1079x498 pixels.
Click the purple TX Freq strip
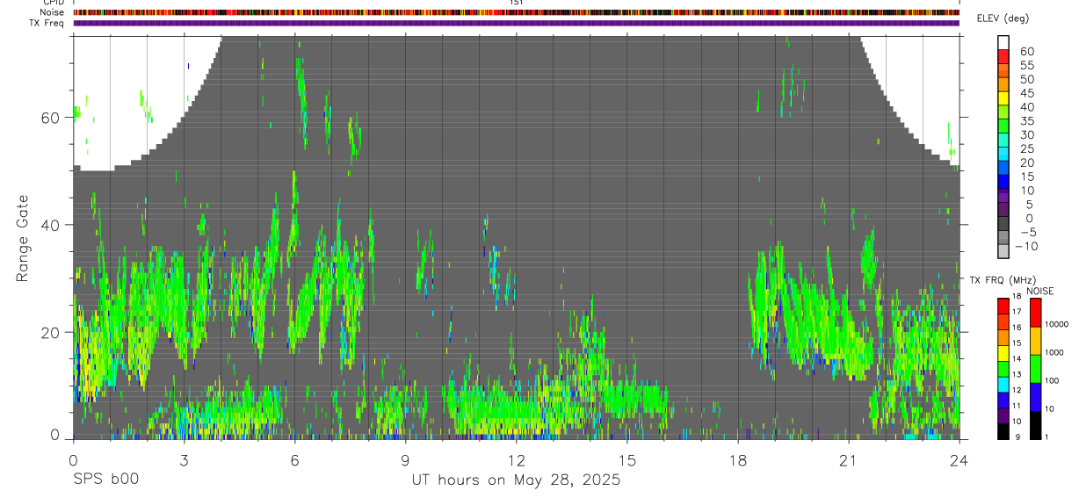516,23
